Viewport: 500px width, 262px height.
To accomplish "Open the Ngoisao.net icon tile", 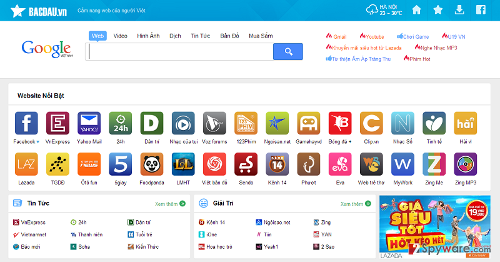I will (277, 123).
